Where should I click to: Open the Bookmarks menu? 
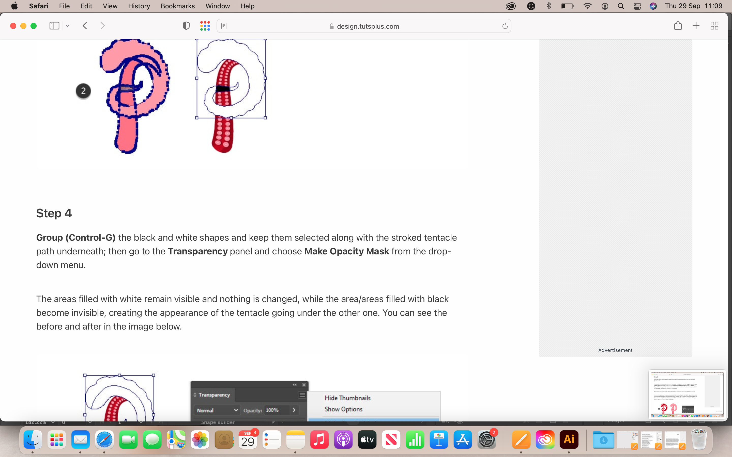[178, 6]
